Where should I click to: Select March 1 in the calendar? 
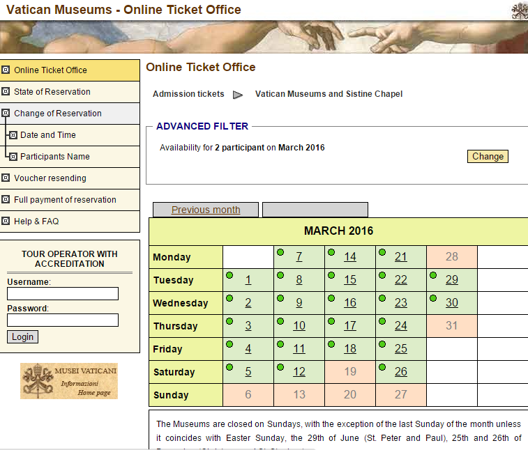point(248,280)
